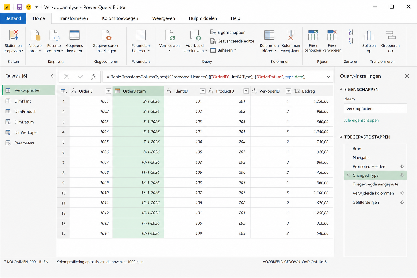
Task: Collapse the EIGENSCHAPPEN section
Action: [341, 89]
